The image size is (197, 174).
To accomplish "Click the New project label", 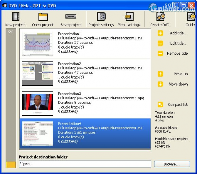I will click(15, 25).
